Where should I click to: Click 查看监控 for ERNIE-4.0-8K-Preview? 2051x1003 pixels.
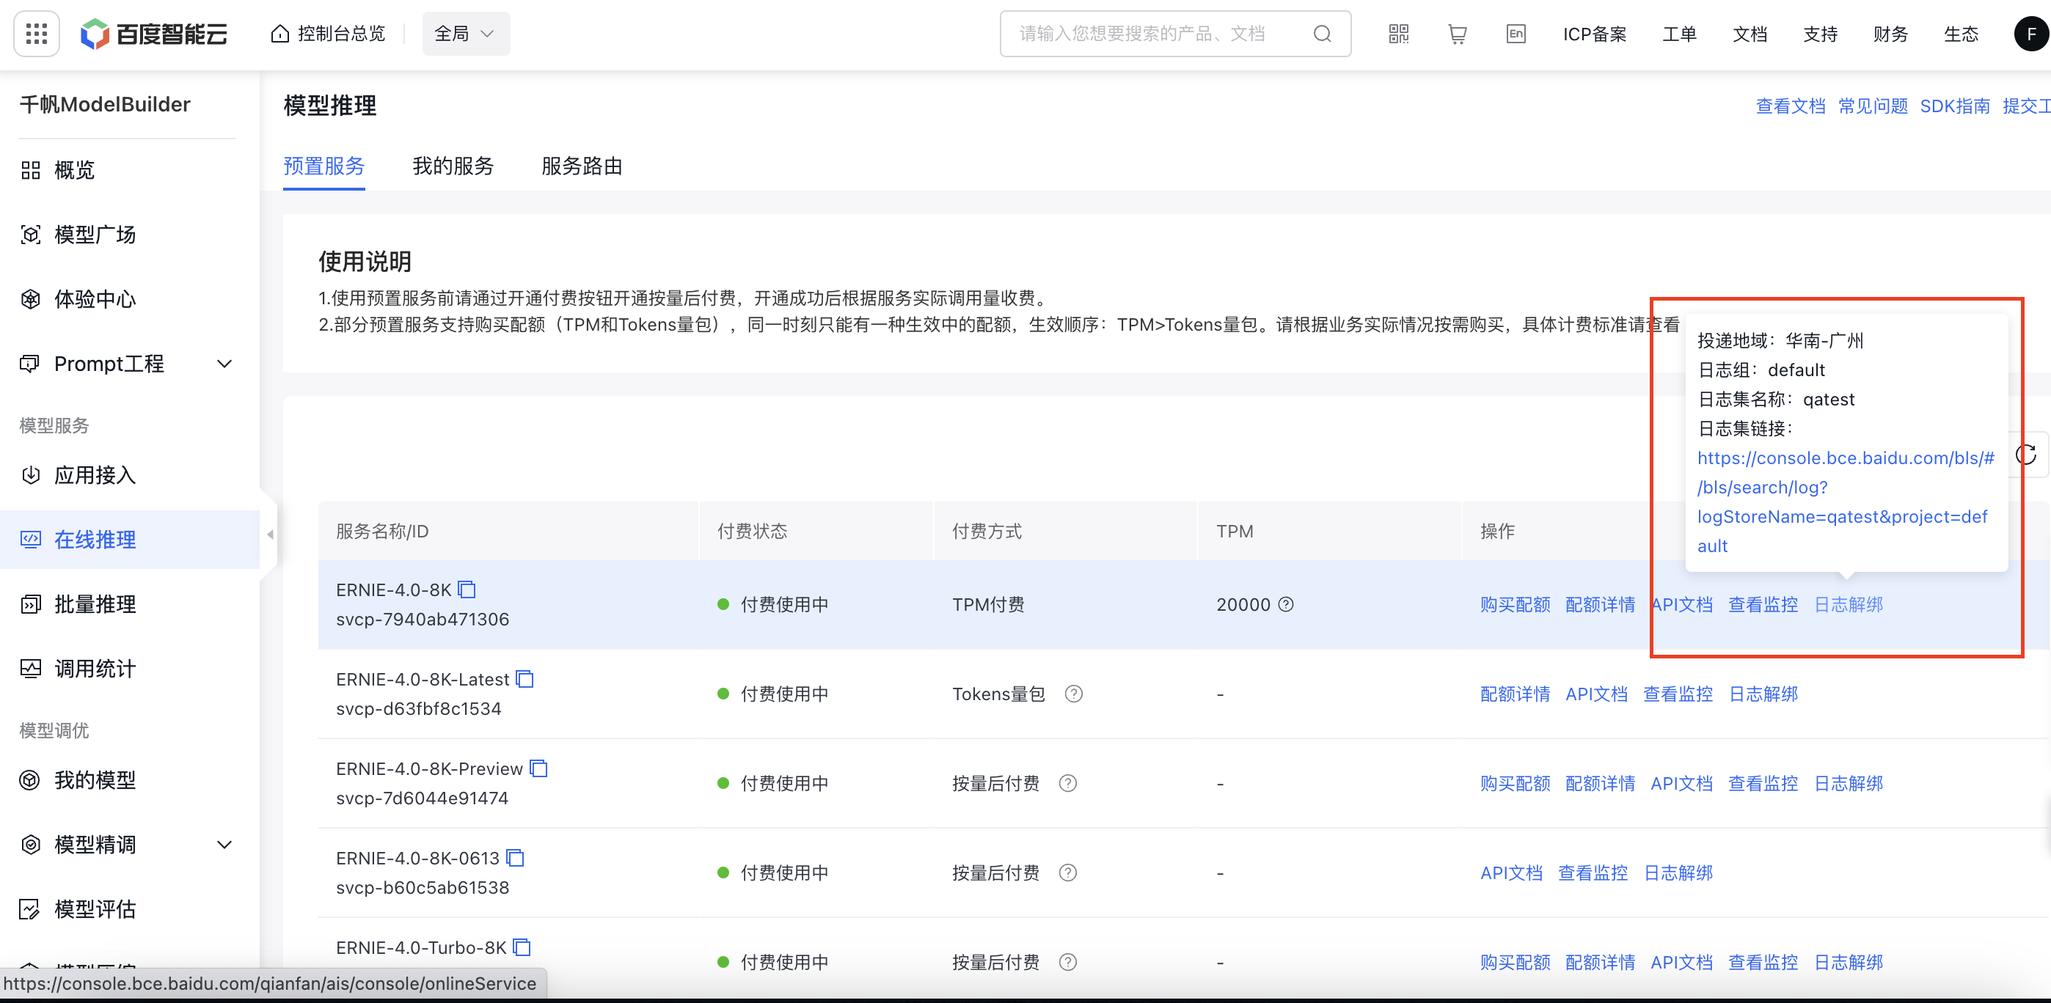pos(1763,783)
